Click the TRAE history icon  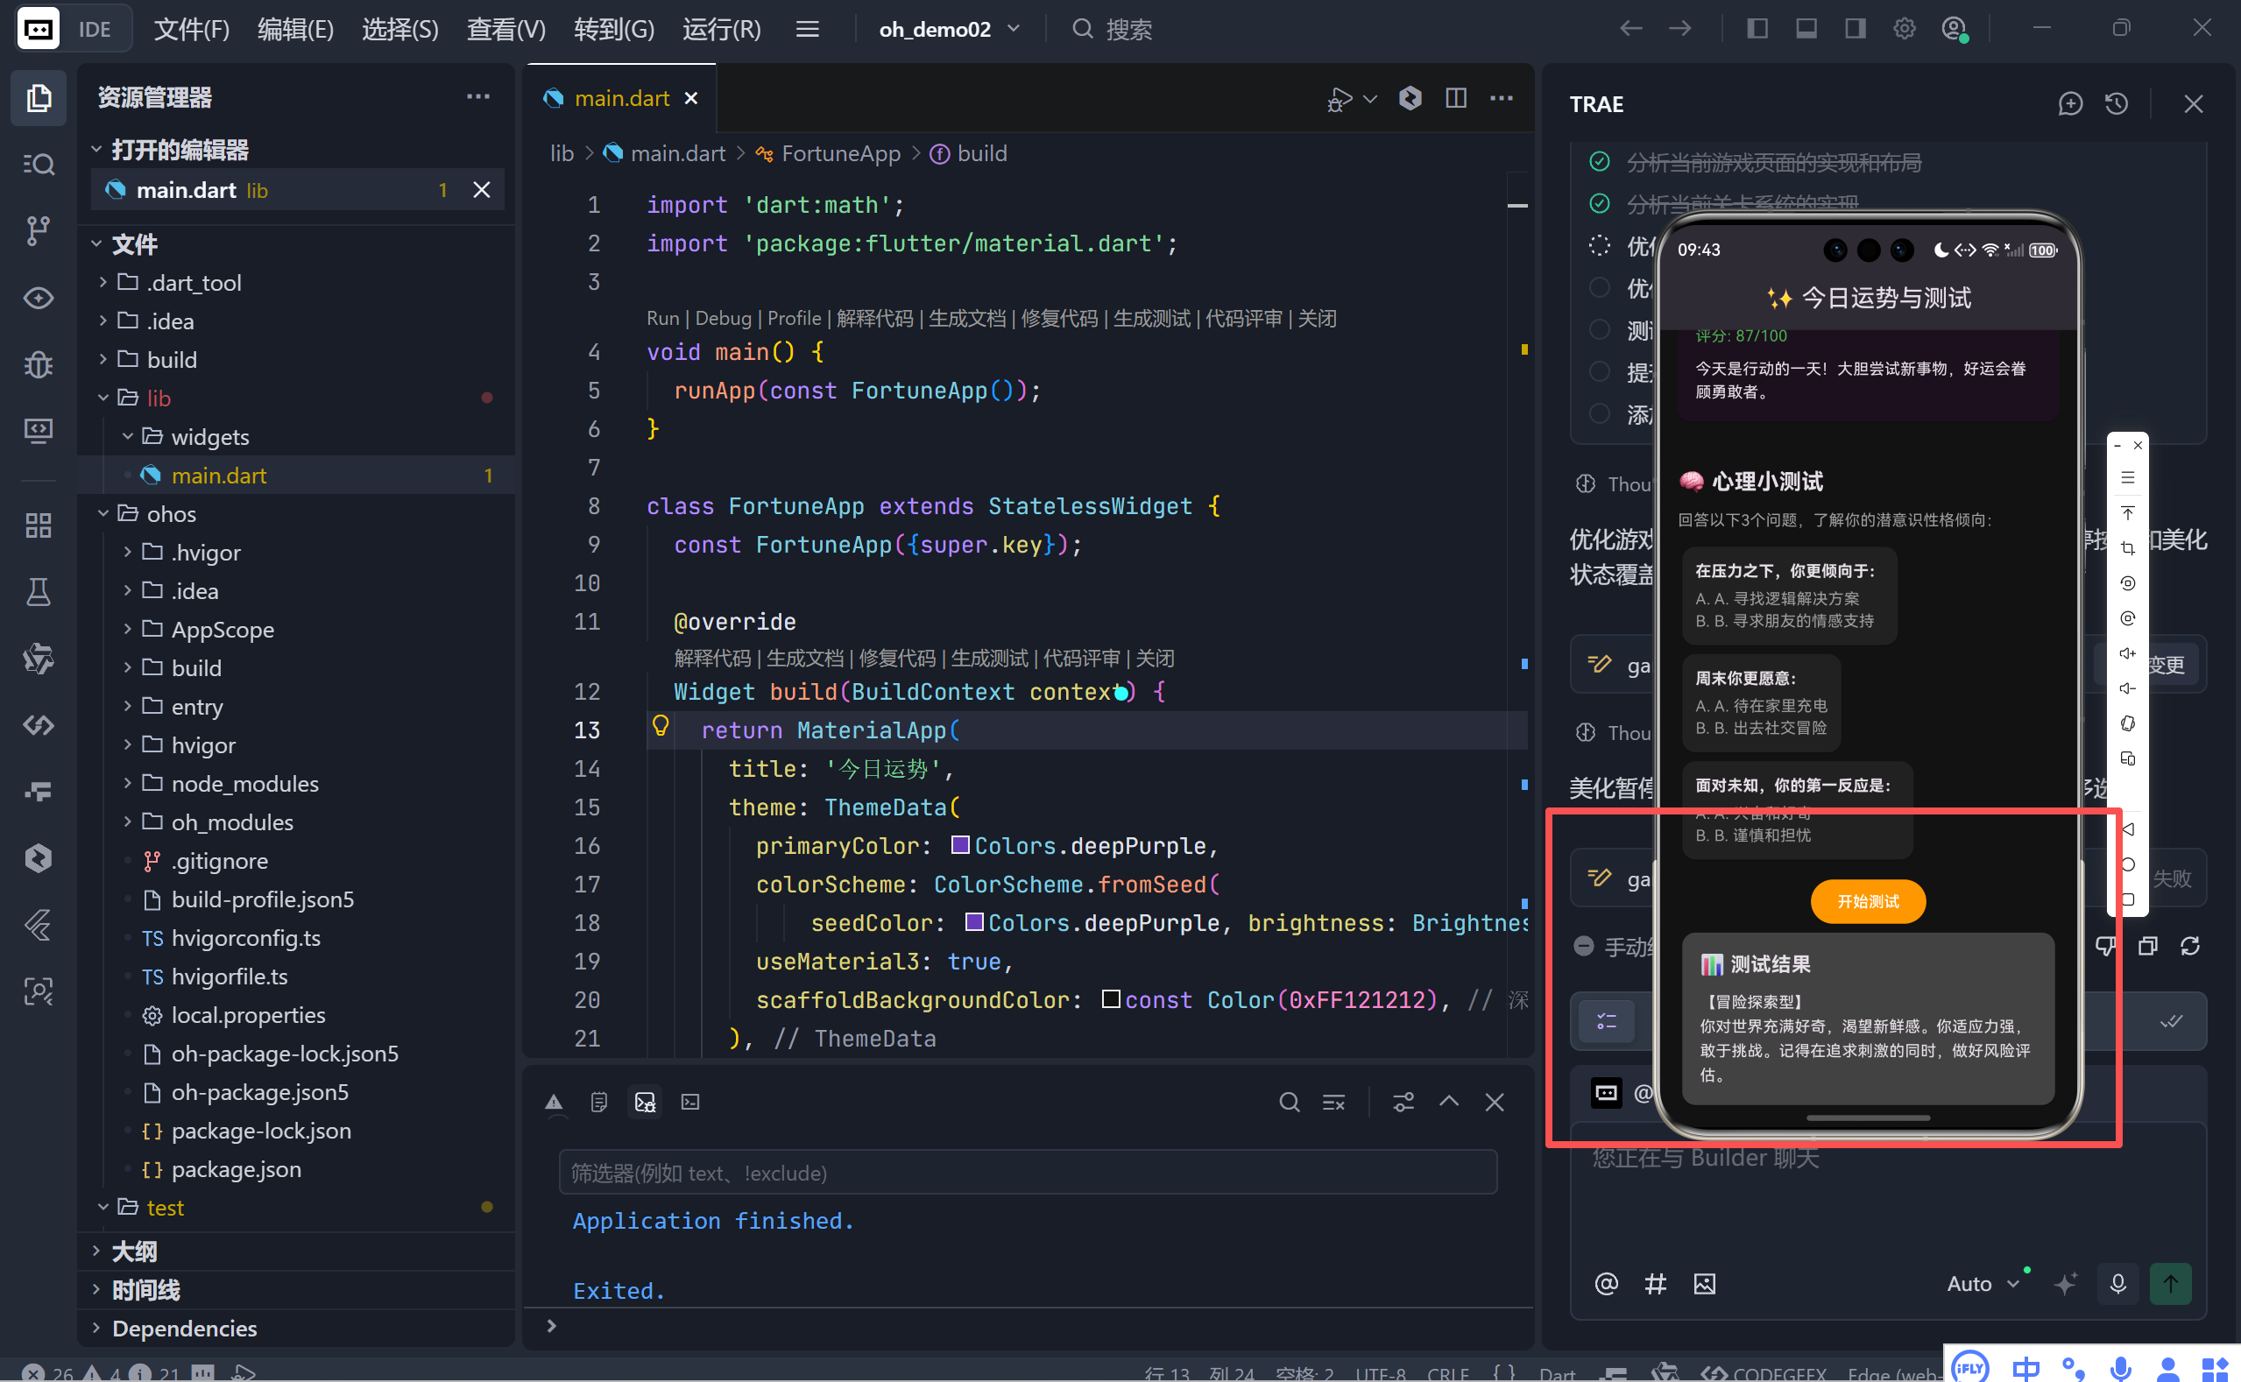pyautogui.click(x=2116, y=104)
